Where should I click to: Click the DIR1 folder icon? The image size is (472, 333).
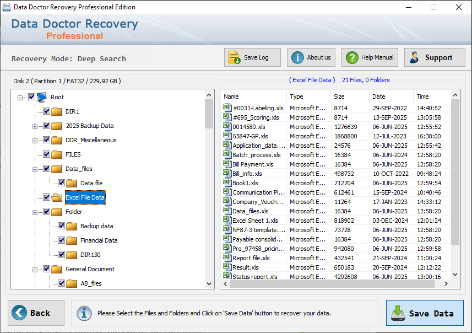point(57,111)
